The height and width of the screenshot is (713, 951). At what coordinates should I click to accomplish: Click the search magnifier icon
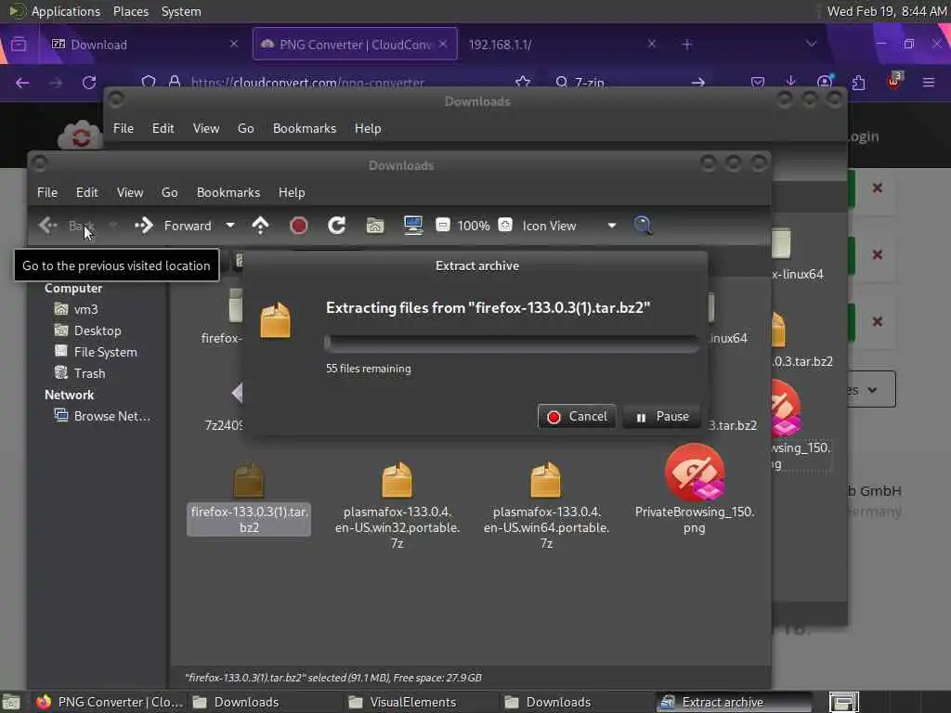pos(643,226)
